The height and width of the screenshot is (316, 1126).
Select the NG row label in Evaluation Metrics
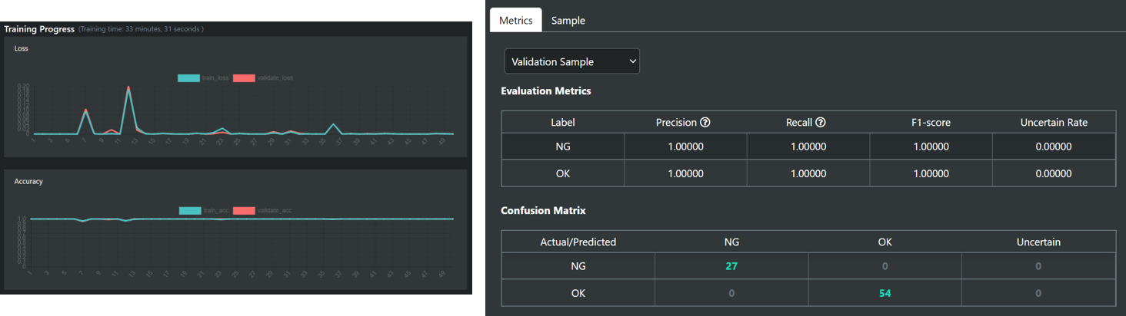562,147
